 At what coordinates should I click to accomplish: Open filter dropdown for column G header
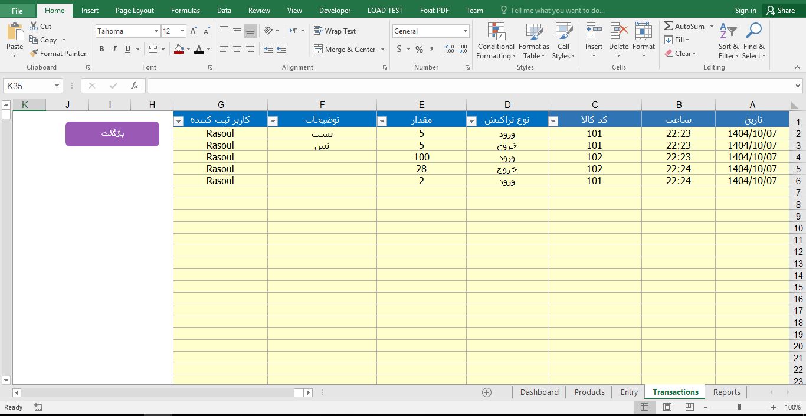[x=179, y=121]
